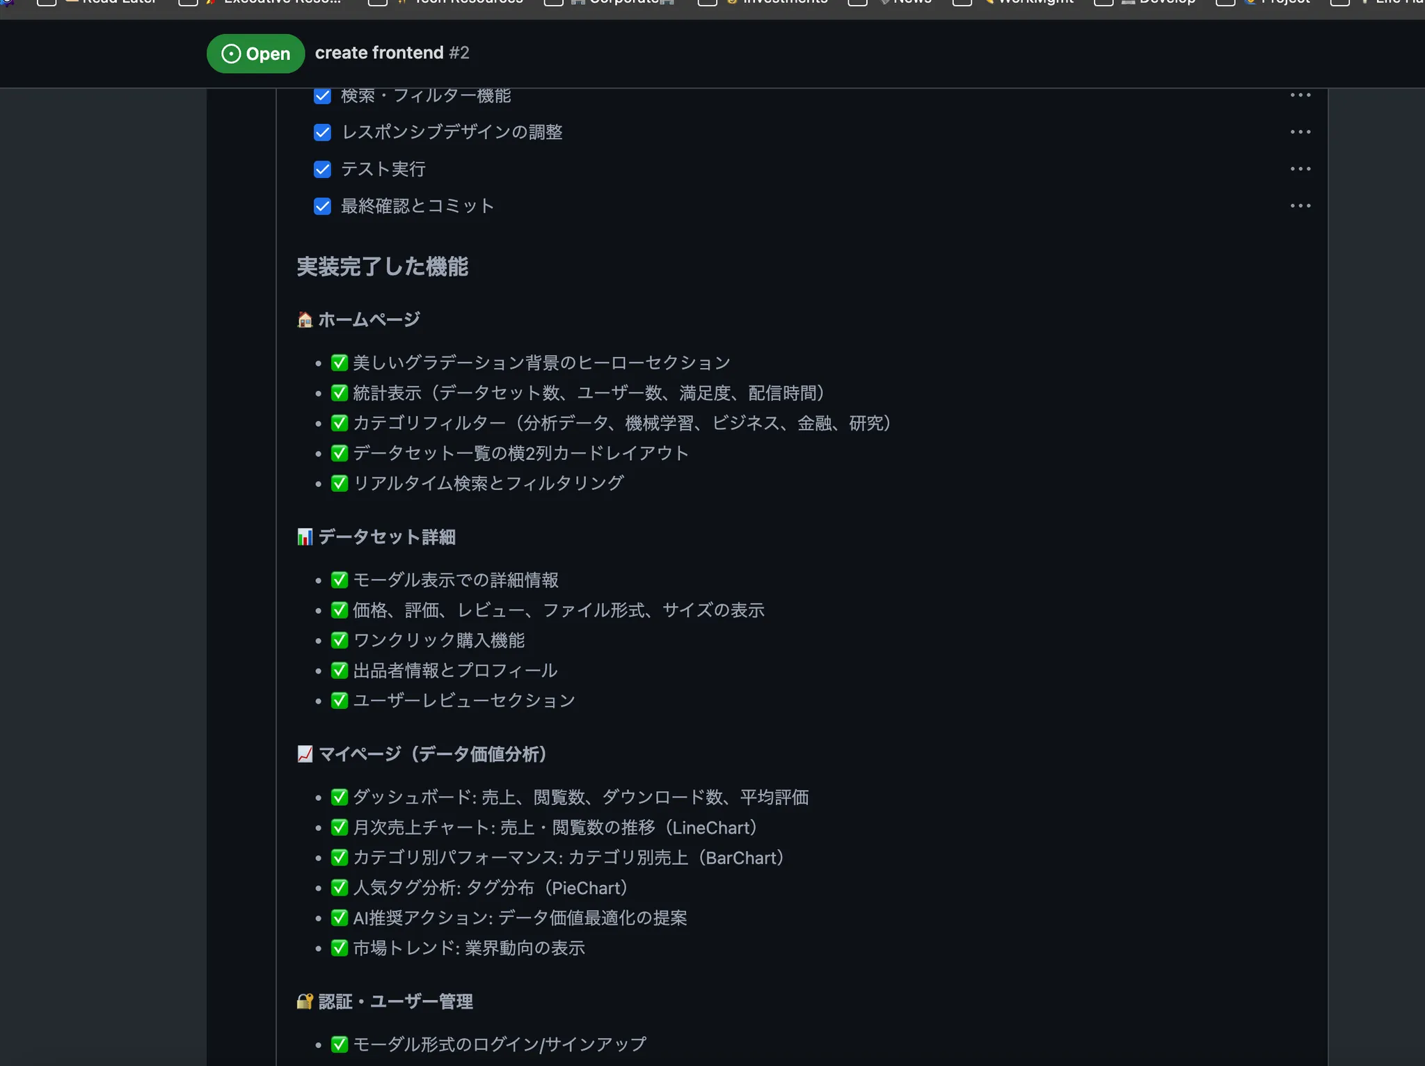This screenshot has width=1425, height=1066.
Task: Click the house emoji beside ホームページ heading
Action: [x=303, y=319]
